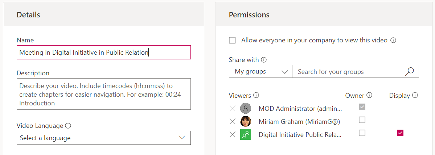
Task: Click info icon beside Share with label
Action: (264, 60)
